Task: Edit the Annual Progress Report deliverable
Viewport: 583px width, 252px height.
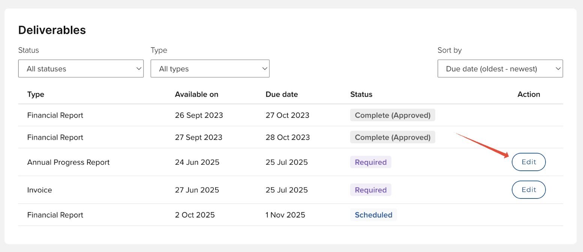Action: 529,162
